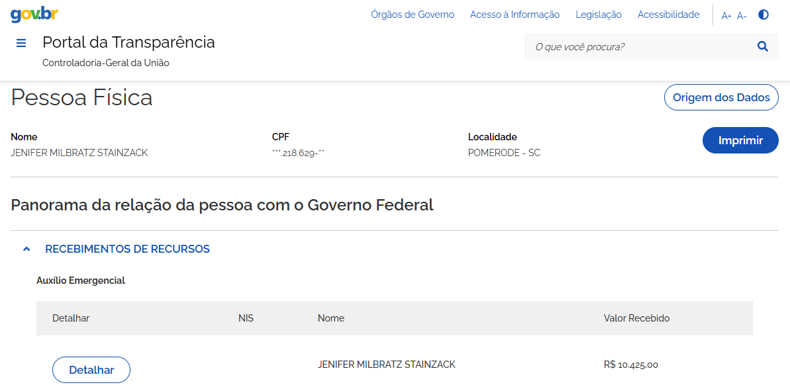The width and height of the screenshot is (790, 391).
Task: Click the Origem dos Dados button
Action: point(722,97)
